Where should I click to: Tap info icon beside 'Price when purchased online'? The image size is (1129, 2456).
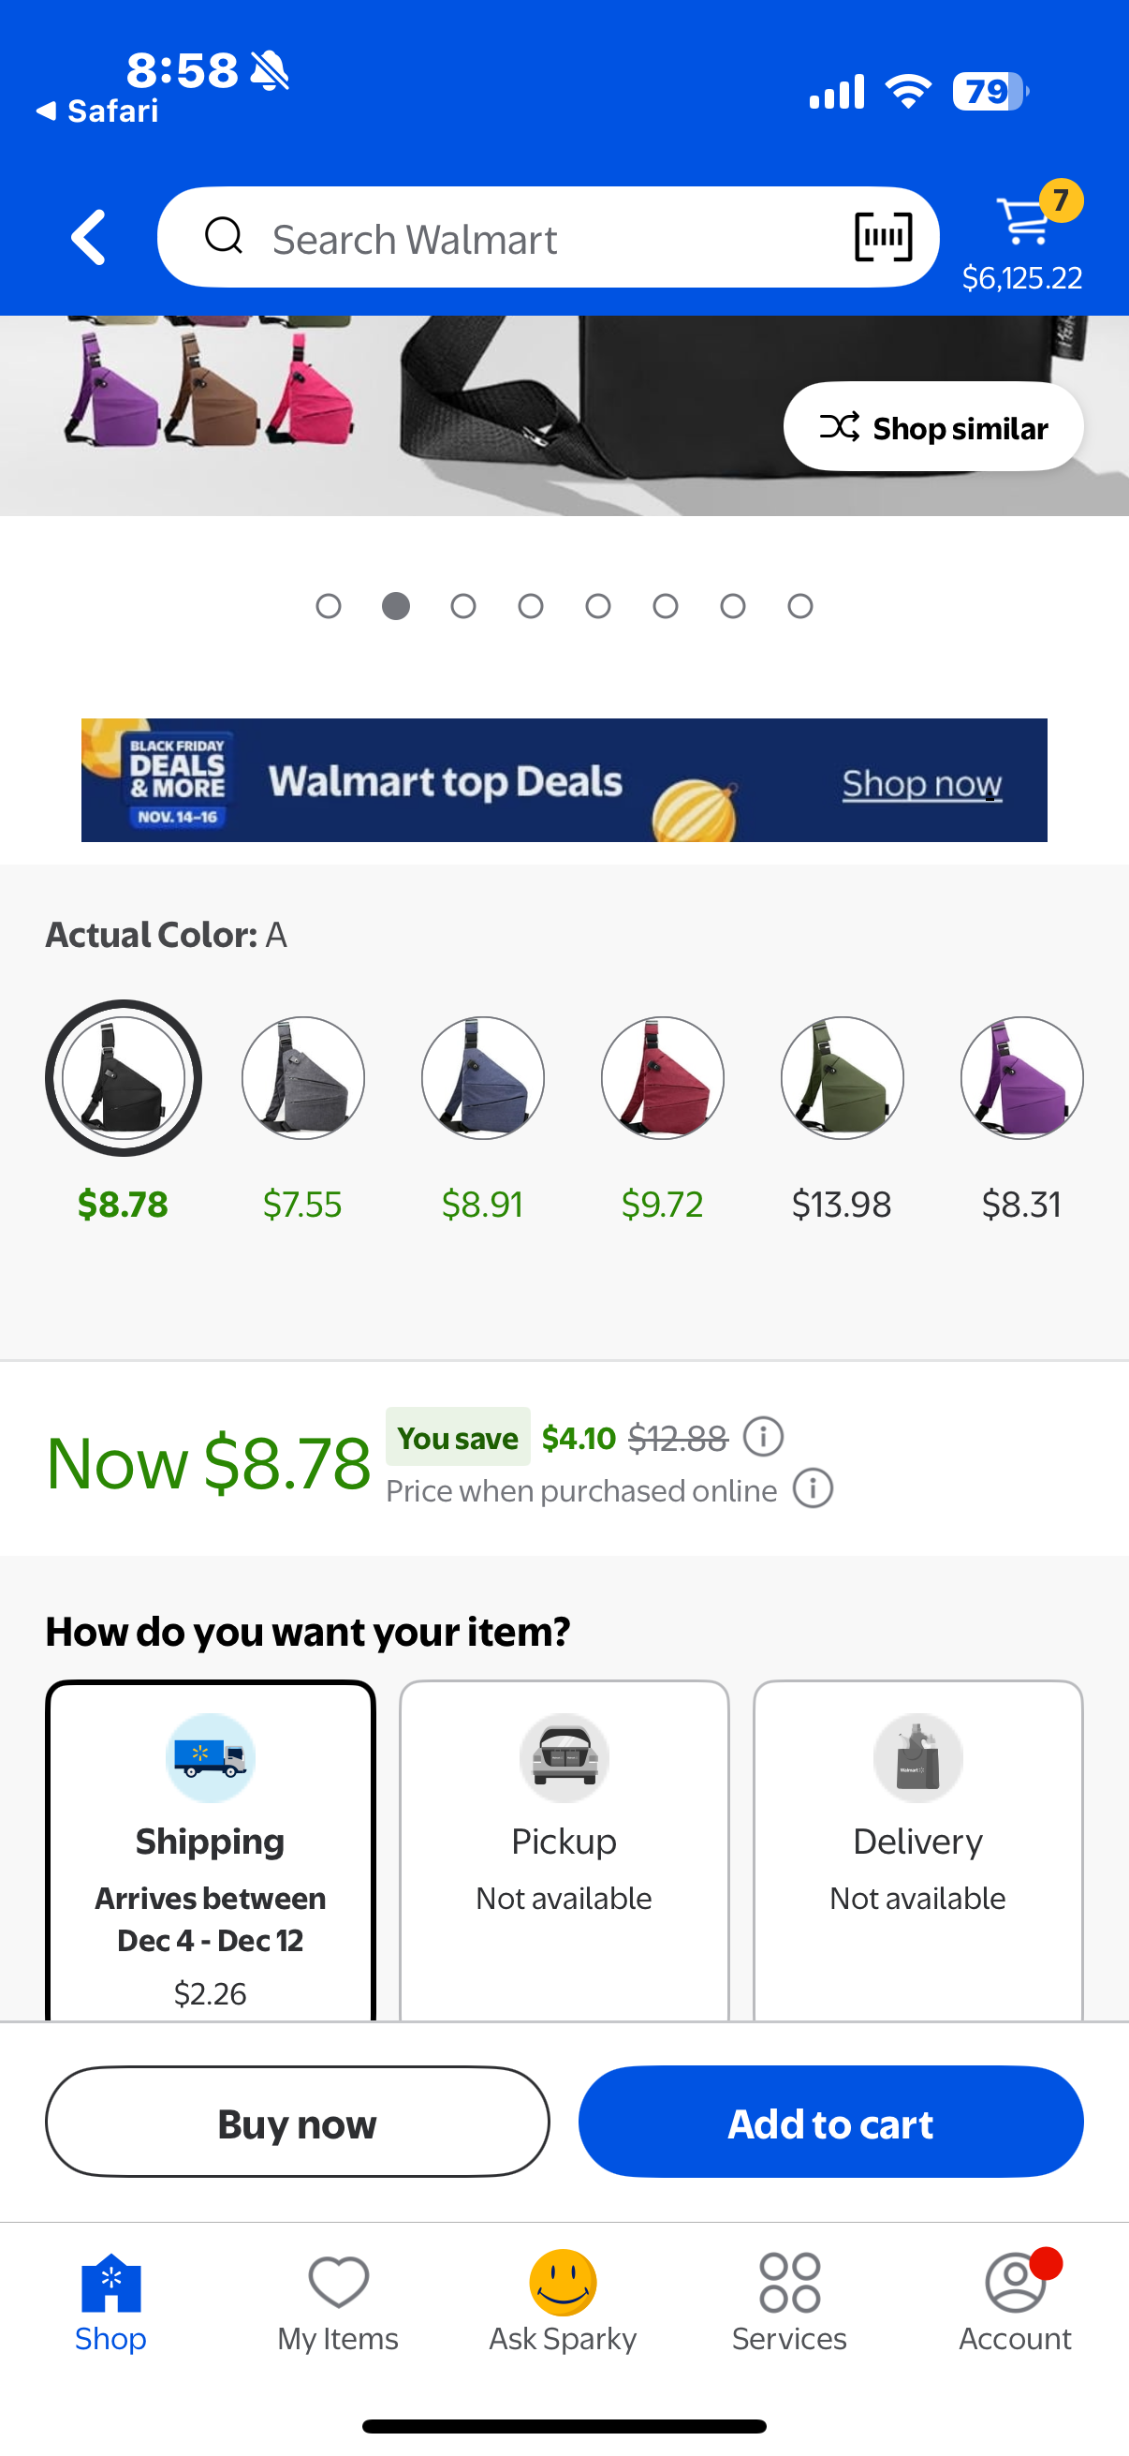[813, 1488]
